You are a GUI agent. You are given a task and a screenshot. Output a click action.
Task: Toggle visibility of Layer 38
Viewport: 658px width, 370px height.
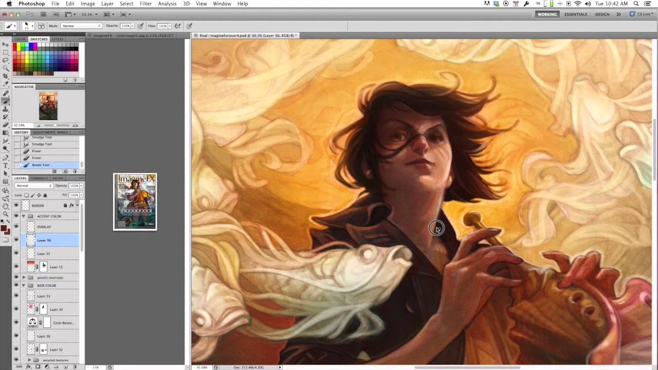16,336
